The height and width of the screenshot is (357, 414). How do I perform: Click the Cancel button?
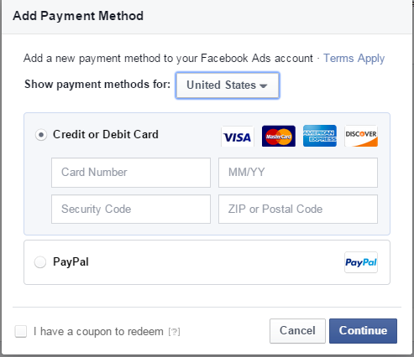[x=297, y=331]
